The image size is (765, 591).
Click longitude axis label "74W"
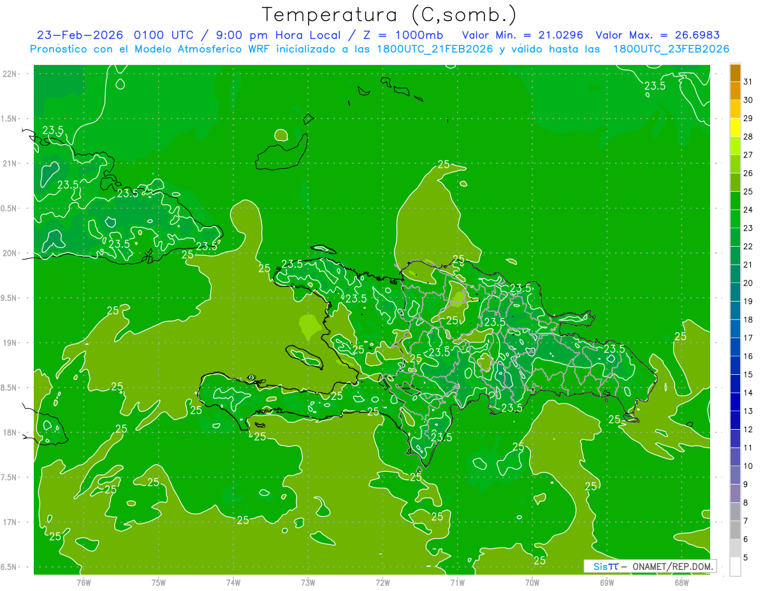pyautogui.click(x=233, y=582)
